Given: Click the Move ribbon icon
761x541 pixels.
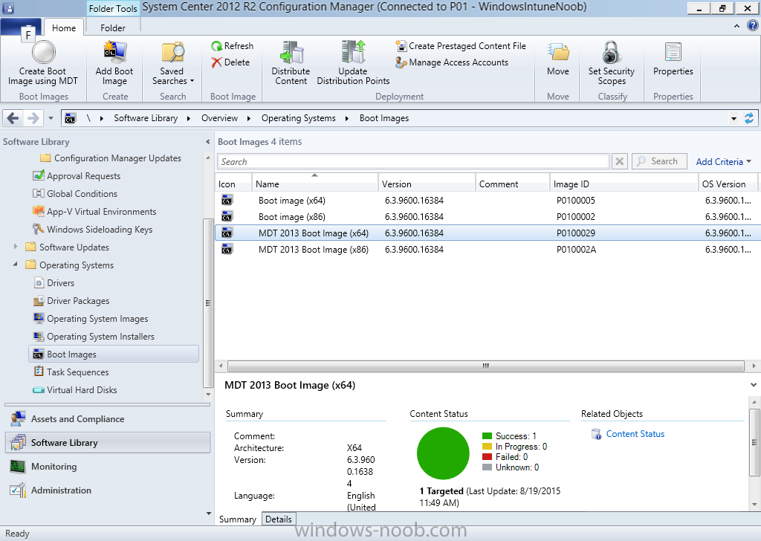Looking at the screenshot, I should pos(558,52).
